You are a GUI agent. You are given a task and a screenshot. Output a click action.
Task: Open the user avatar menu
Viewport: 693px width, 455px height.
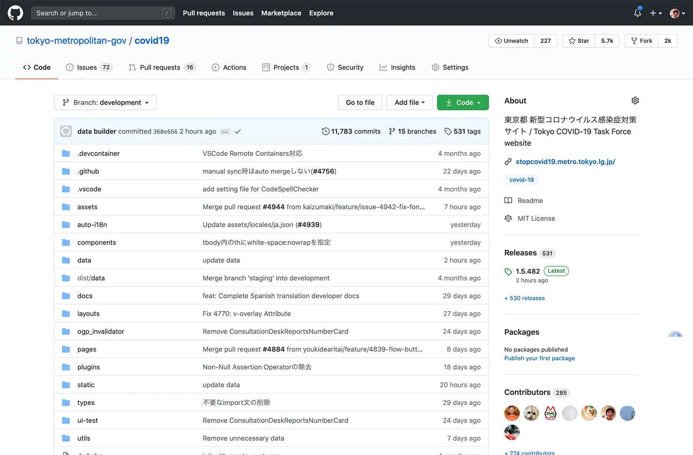pos(677,13)
